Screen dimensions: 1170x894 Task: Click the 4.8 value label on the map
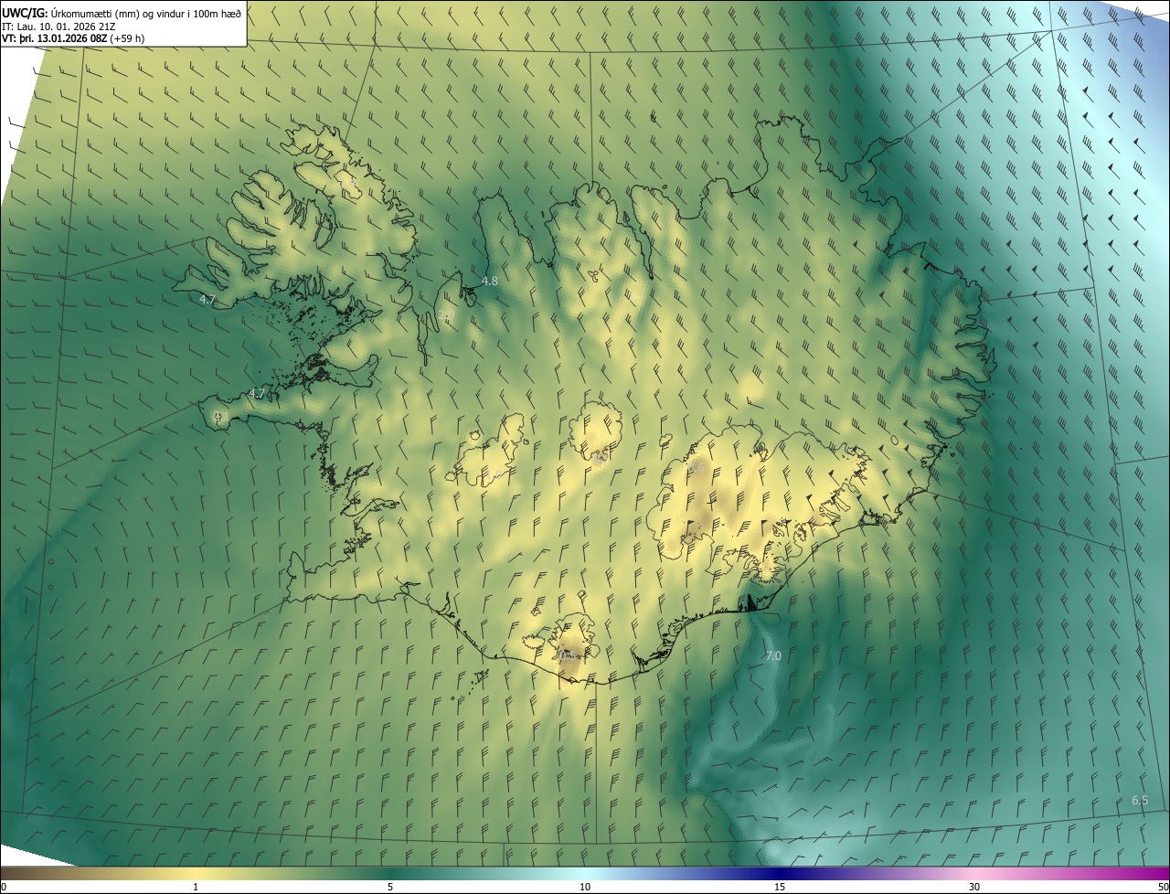[490, 281]
